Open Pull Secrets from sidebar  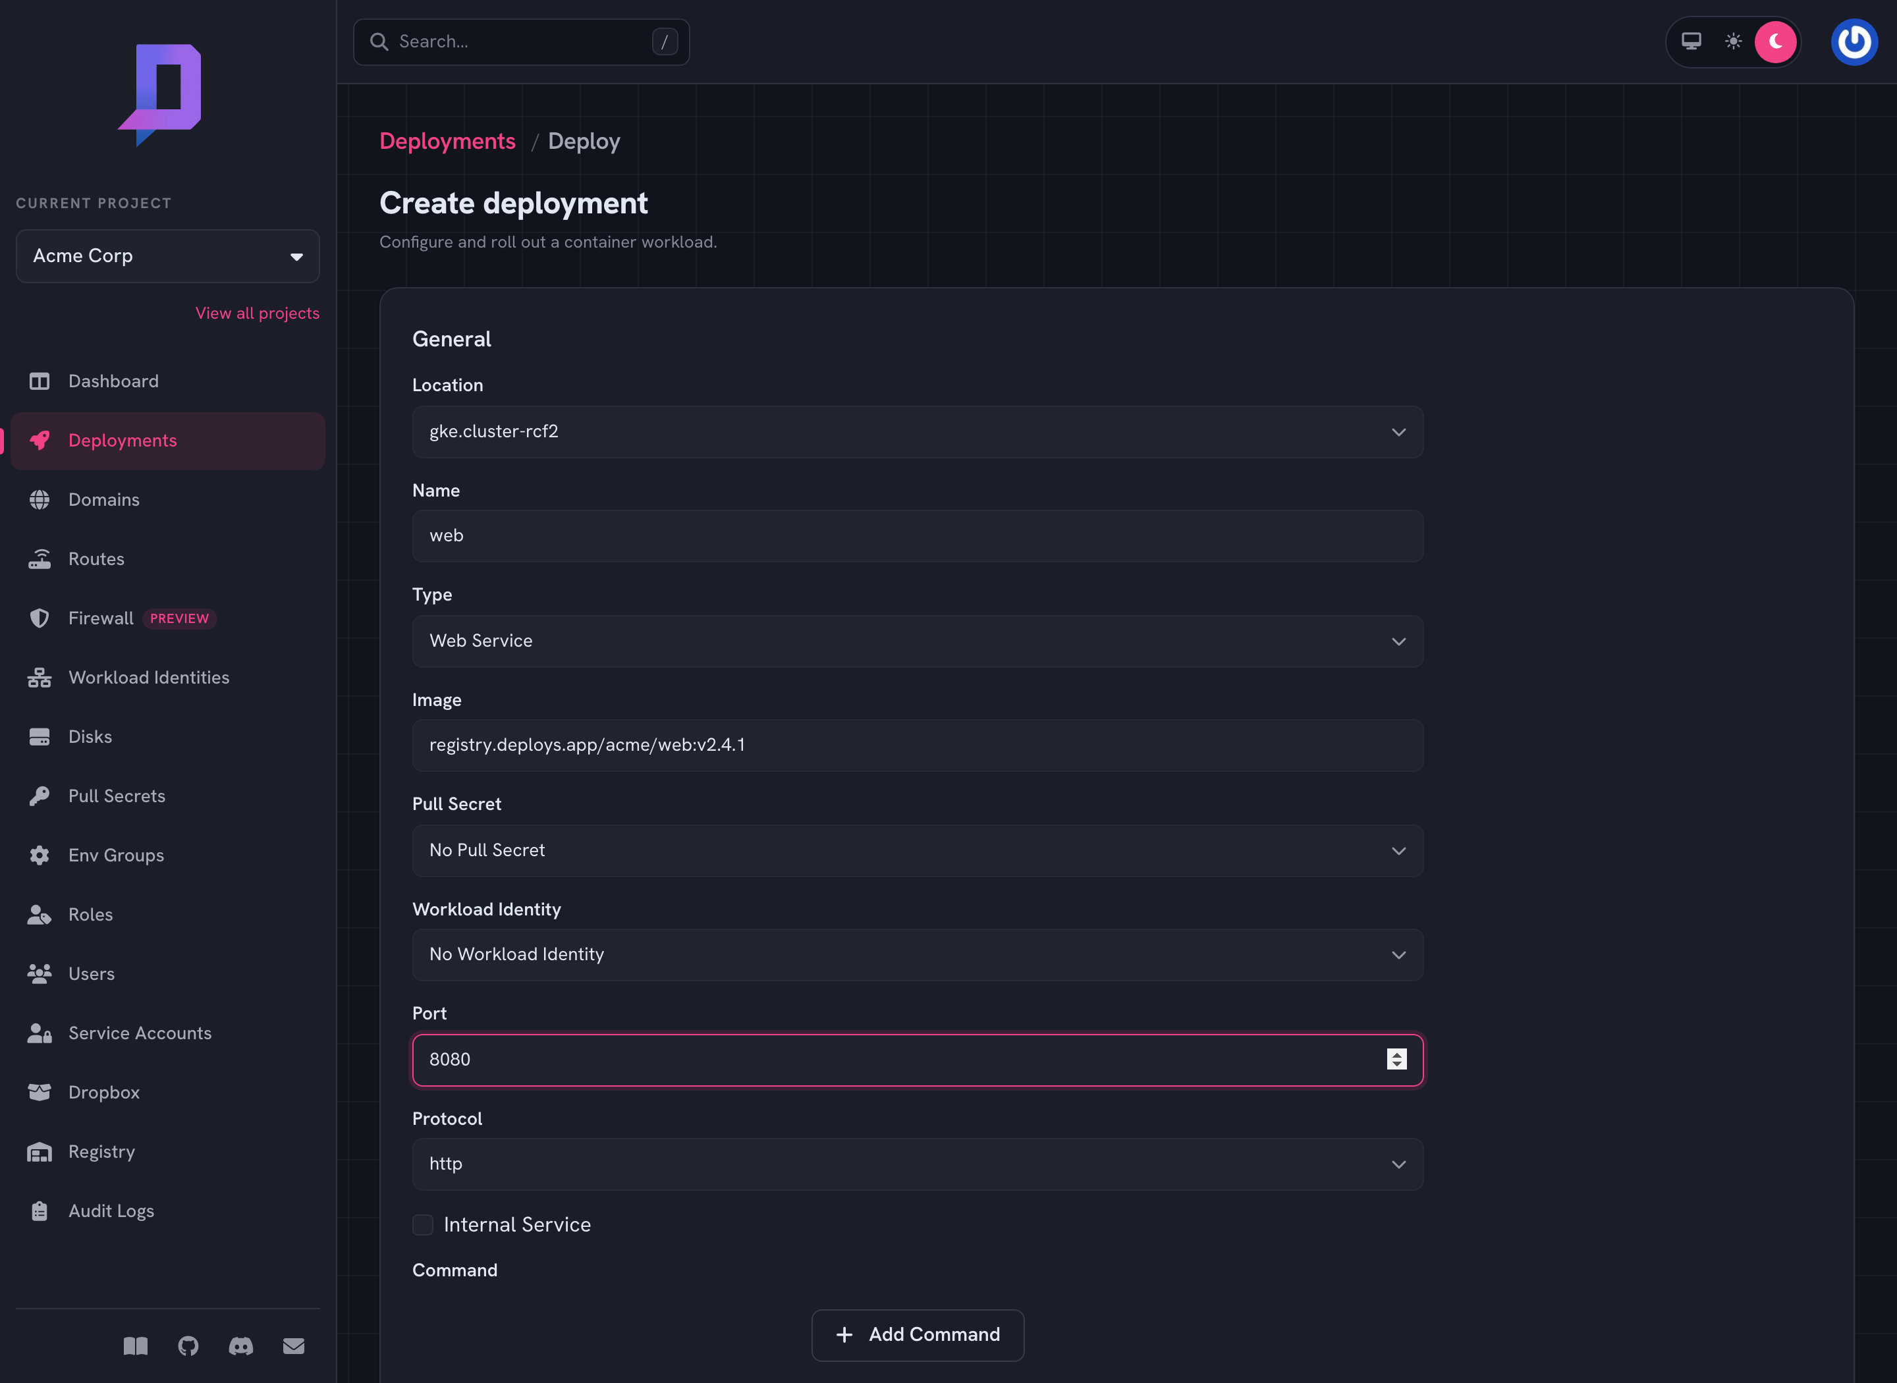click(x=167, y=796)
